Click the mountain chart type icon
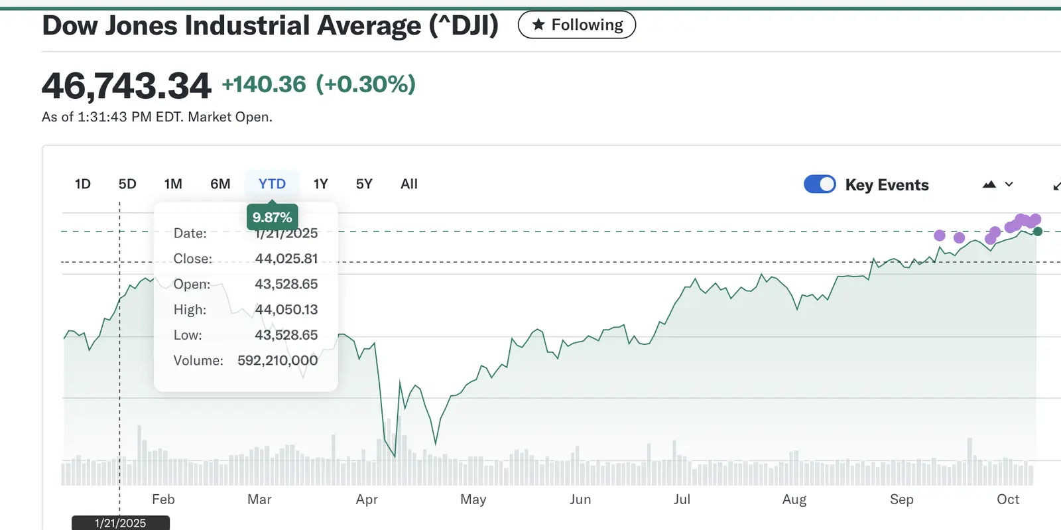The image size is (1061, 530). [989, 184]
